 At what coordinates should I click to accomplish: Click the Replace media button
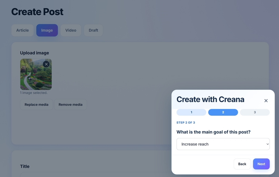click(36, 105)
